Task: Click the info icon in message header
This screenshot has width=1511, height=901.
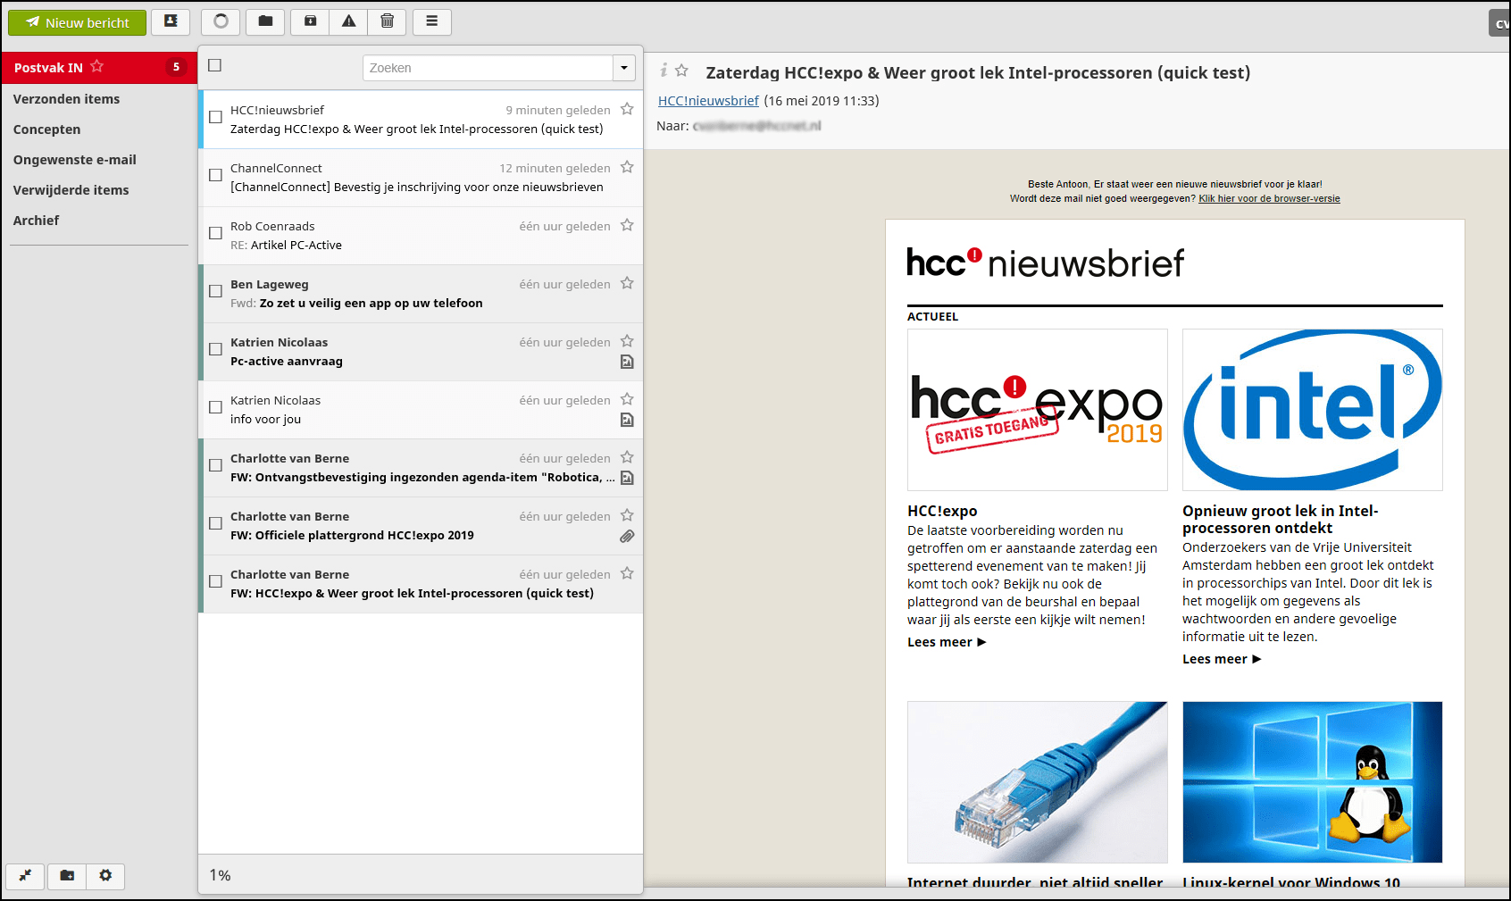Action: tap(664, 70)
